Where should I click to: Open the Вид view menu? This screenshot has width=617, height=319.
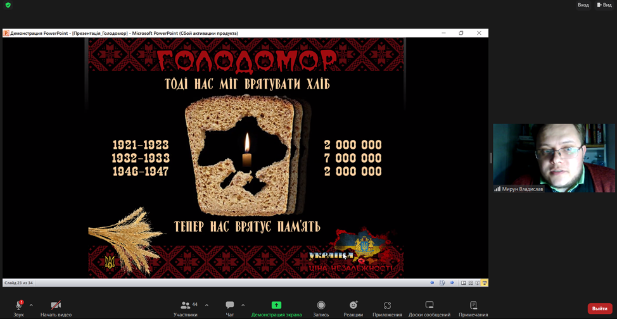[604, 5]
